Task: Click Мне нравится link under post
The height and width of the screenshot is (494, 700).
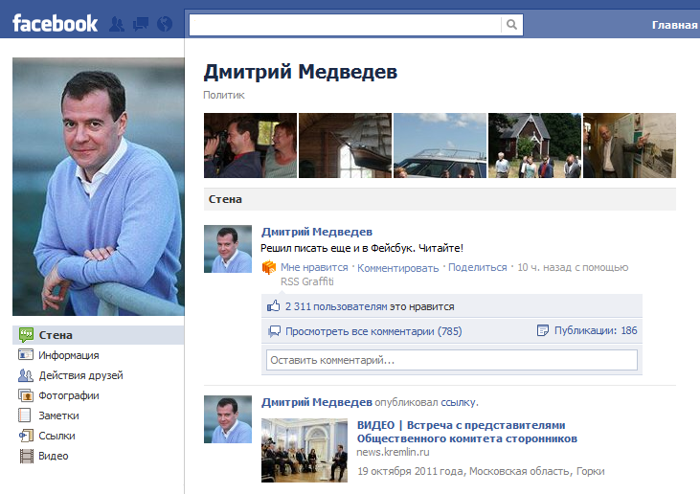Action: coord(314,268)
